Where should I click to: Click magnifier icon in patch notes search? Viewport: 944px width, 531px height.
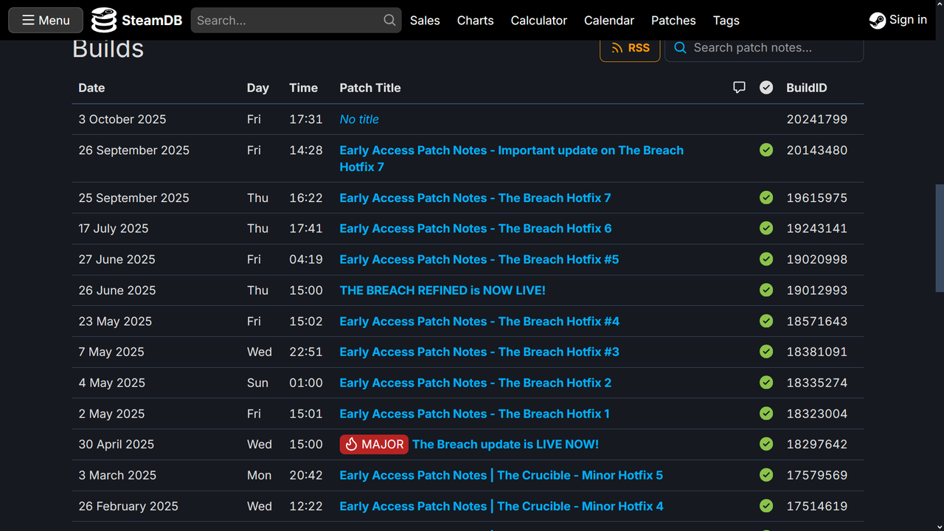[x=680, y=48]
